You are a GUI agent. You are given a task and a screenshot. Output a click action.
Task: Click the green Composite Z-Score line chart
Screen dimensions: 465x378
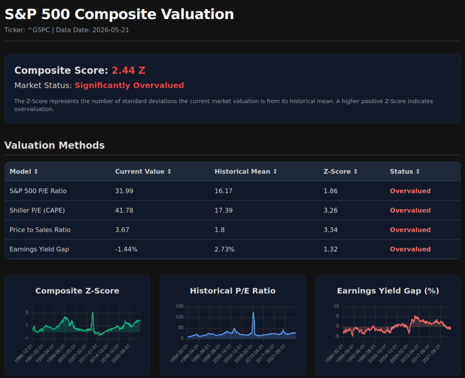point(86,323)
